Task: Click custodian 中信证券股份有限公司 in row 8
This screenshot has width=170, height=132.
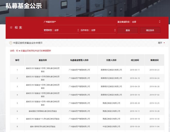Action: click(111, 127)
